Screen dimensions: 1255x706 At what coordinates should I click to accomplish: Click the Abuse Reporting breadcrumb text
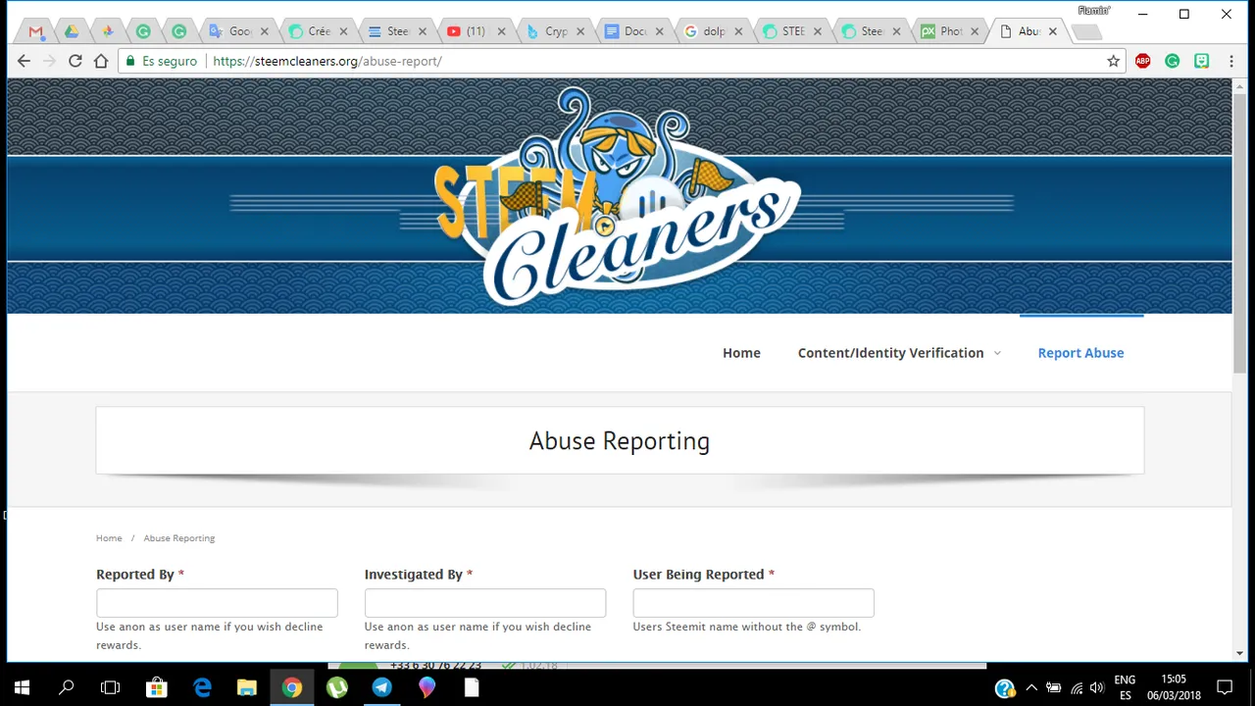coord(178,538)
